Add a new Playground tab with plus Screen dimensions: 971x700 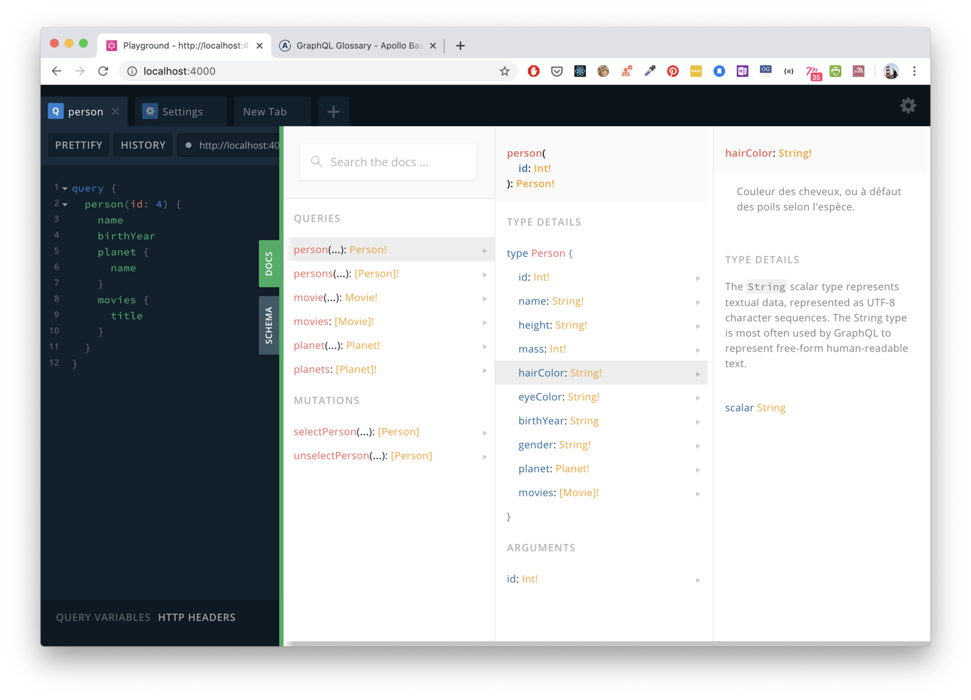[x=333, y=111]
